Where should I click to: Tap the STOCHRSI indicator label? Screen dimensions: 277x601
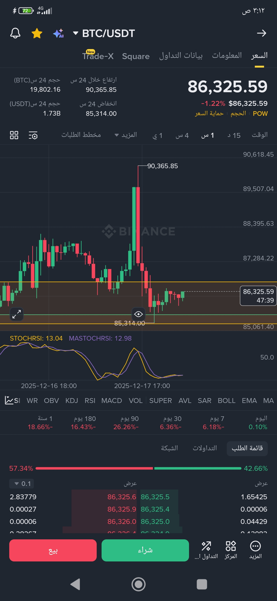coord(36,338)
